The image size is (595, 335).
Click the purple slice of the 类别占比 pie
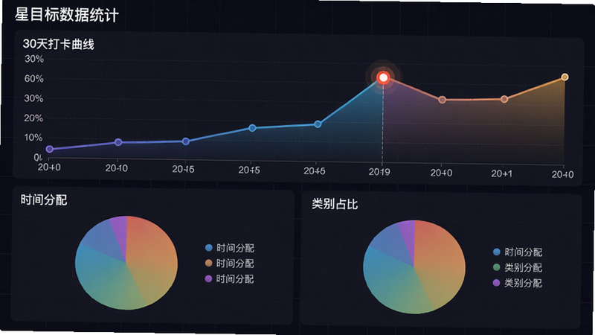click(408, 235)
